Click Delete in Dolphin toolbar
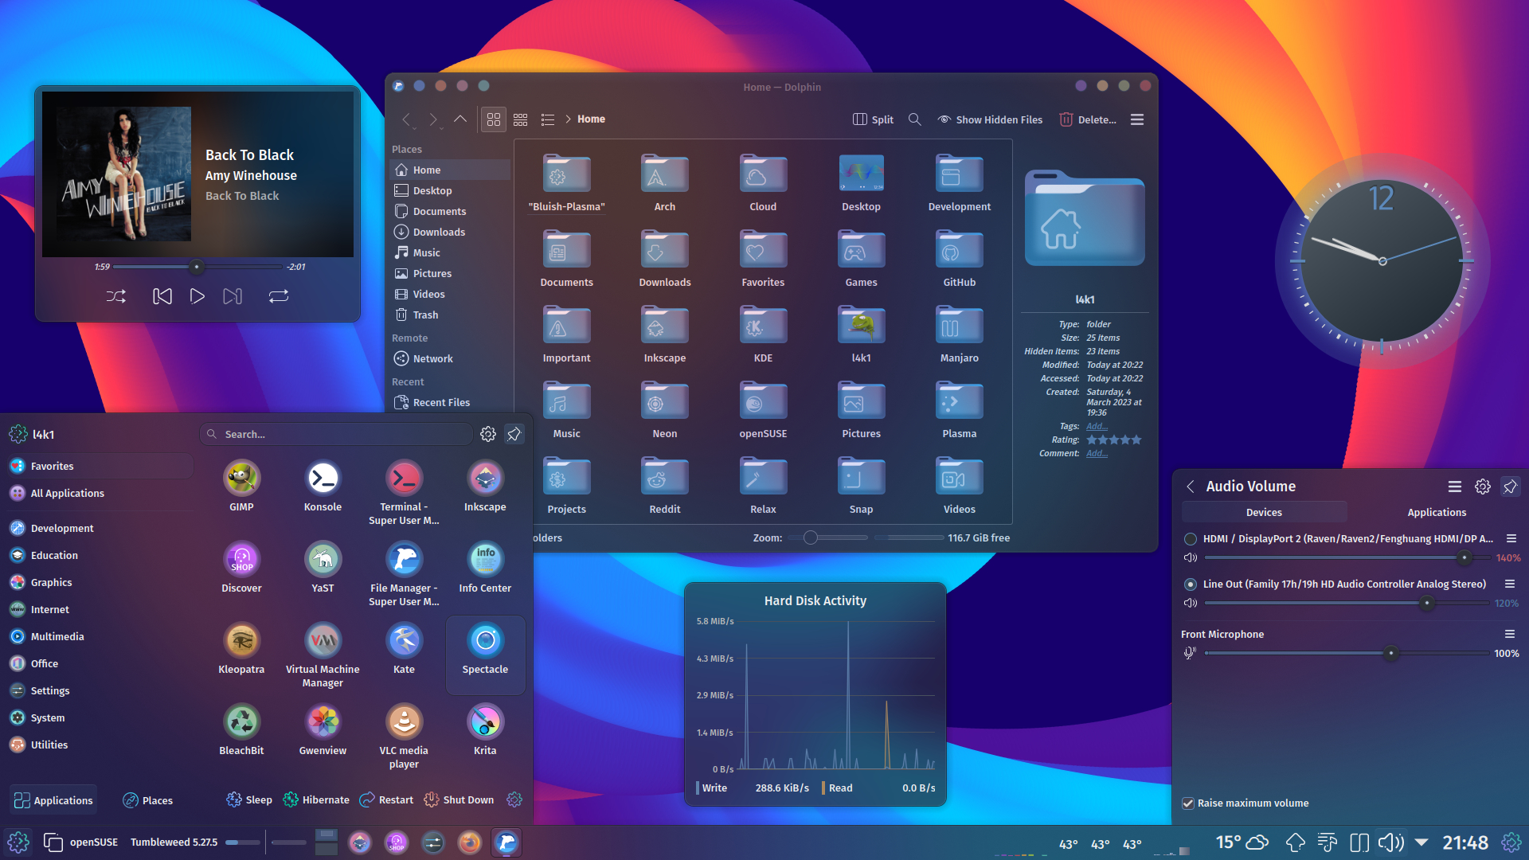The width and height of the screenshot is (1529, 860). pyautogui.click(x=1088, y=119)
